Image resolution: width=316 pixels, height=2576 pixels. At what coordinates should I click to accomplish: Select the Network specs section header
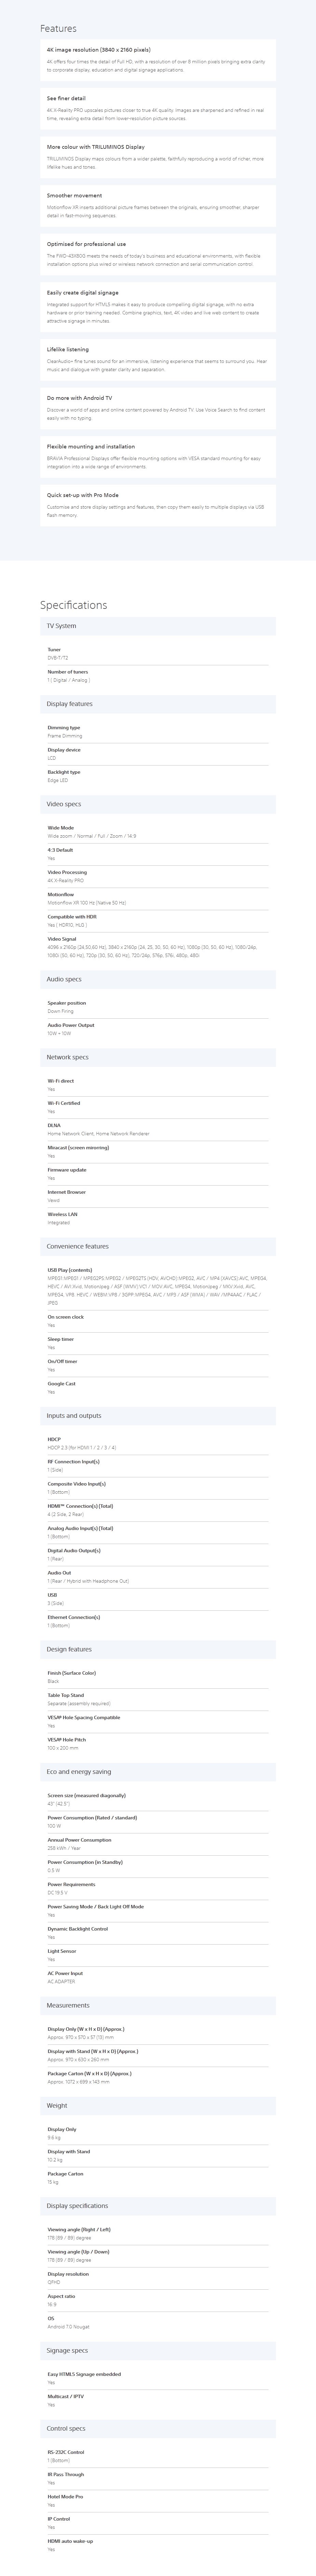tap(158, 1057)
